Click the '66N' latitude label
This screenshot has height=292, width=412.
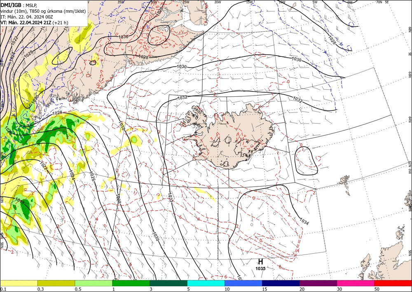pos(410,75)
